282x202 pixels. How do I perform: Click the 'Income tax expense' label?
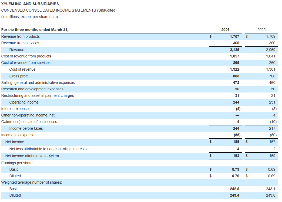pos(18,135)
